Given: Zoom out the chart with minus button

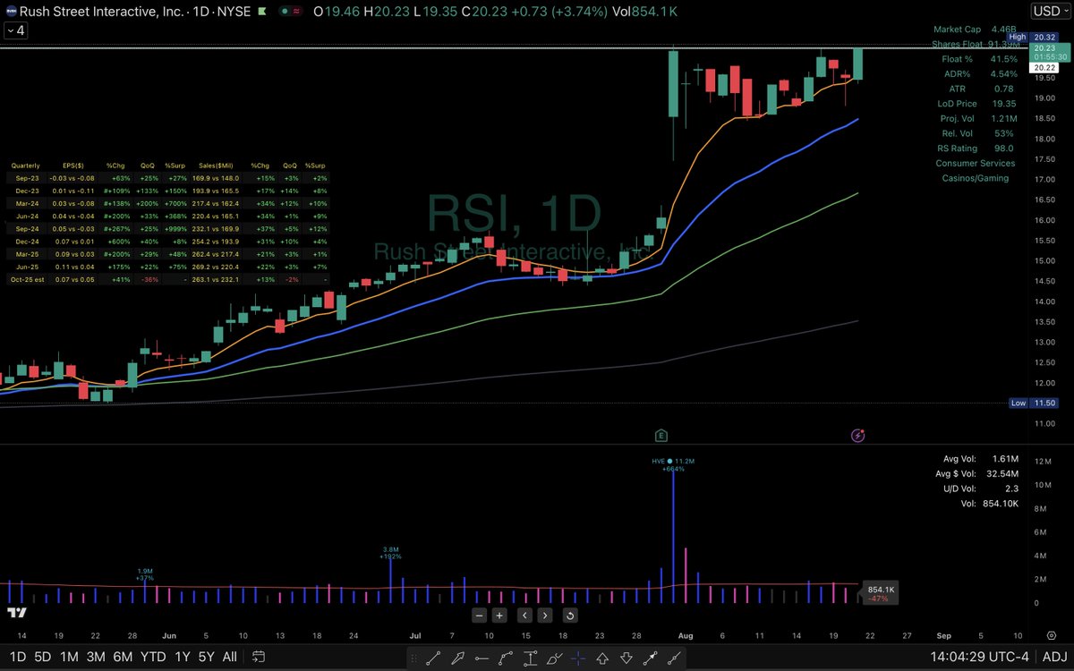Looking at the screenshot, I should click(x=480, y=616).
